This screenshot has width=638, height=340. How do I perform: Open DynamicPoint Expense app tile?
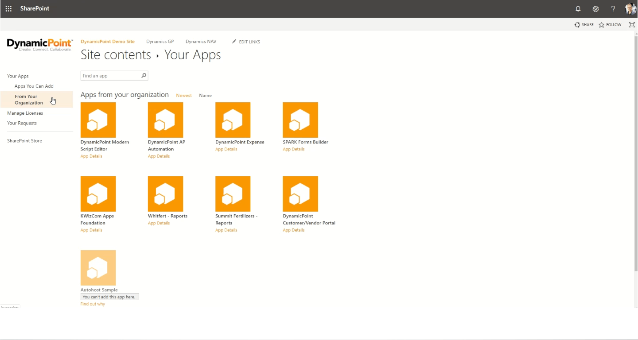pyautogui.click(x=233, y=120)
